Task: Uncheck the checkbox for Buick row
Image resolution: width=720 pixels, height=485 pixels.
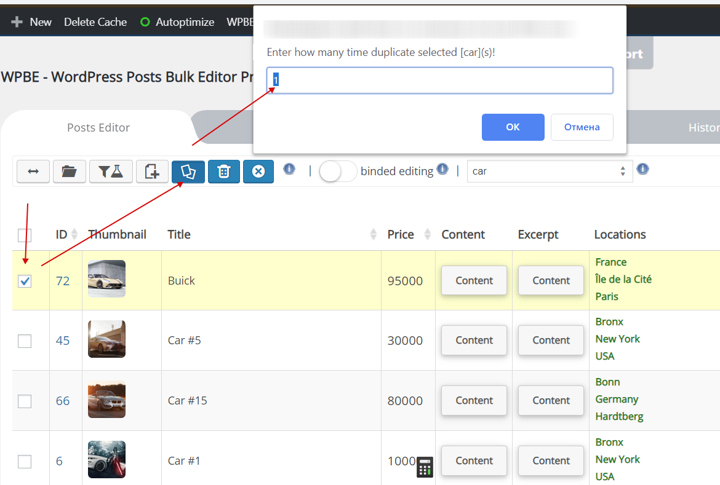Action: (25, 281)
